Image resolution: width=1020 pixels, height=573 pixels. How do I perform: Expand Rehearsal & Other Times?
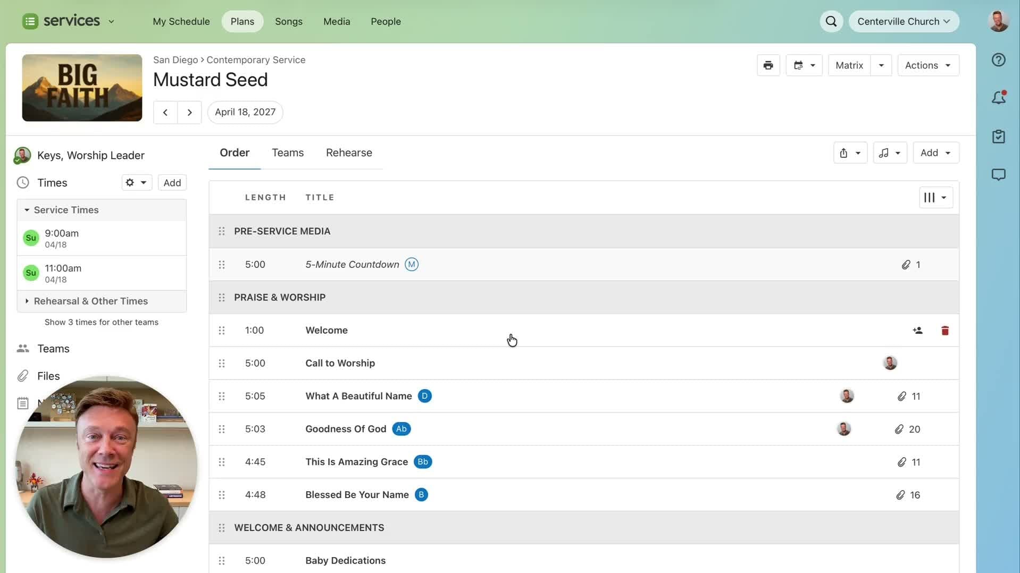tap(101, 301)
